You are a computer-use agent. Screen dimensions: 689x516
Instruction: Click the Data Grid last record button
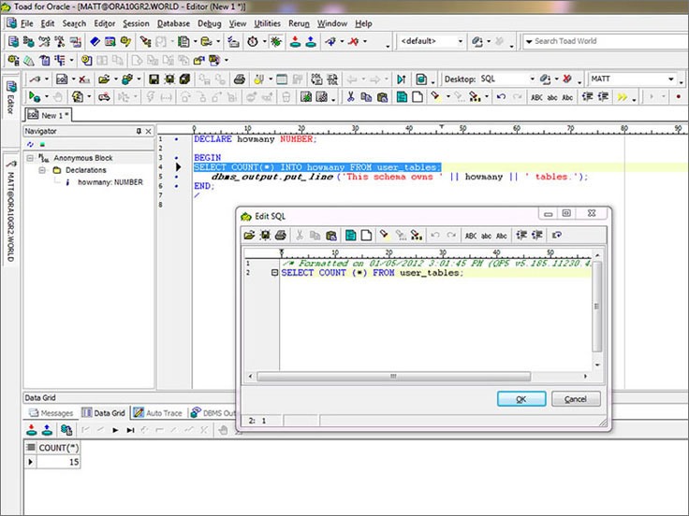coord(130,430)
